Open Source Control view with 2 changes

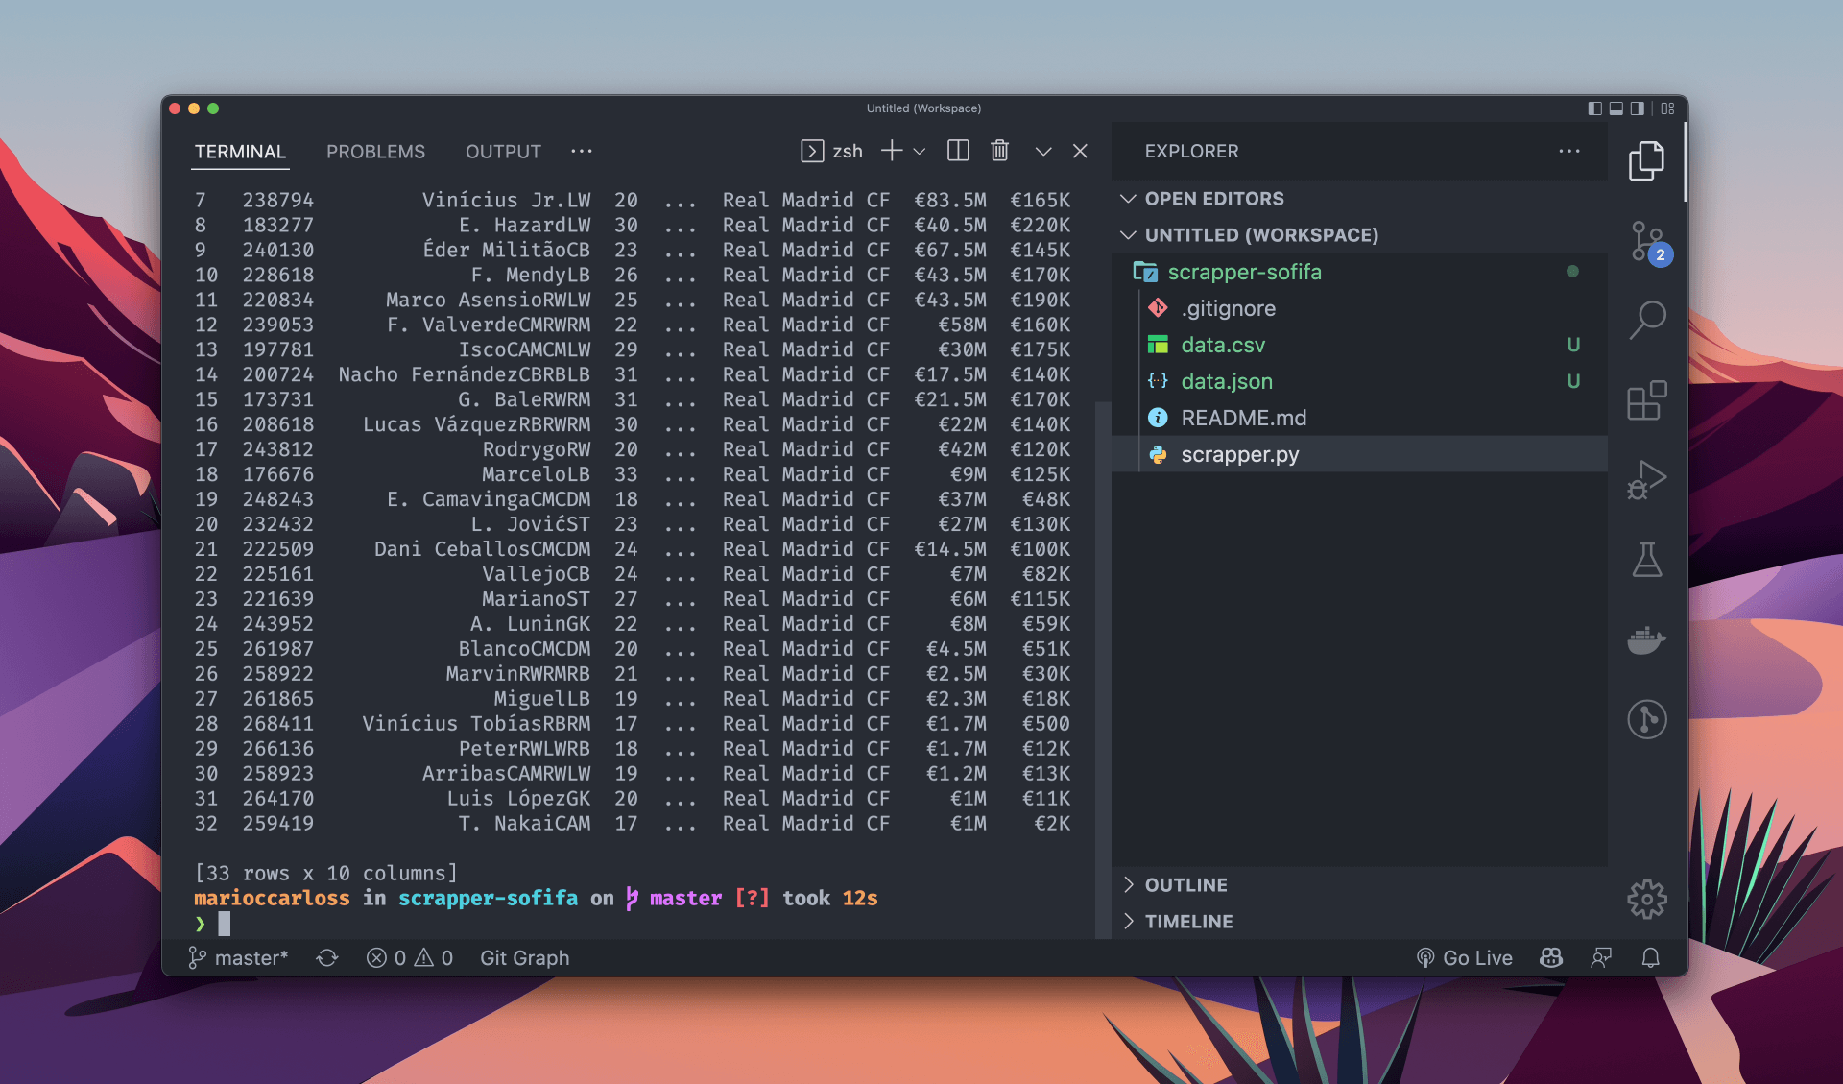pos(1647,241)
